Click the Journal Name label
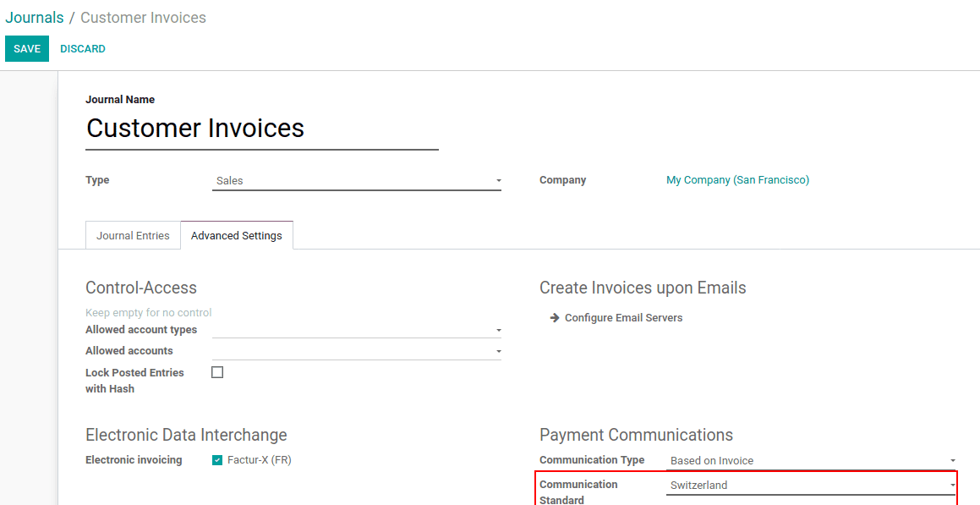The height and width of the screenshot is (505, 980). tap(120, 99)
